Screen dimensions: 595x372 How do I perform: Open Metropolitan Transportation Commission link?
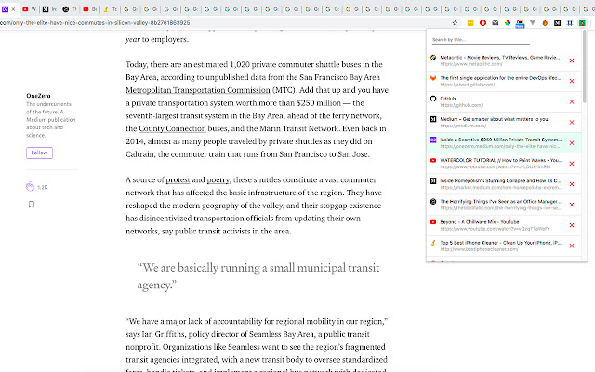[198, 90]
